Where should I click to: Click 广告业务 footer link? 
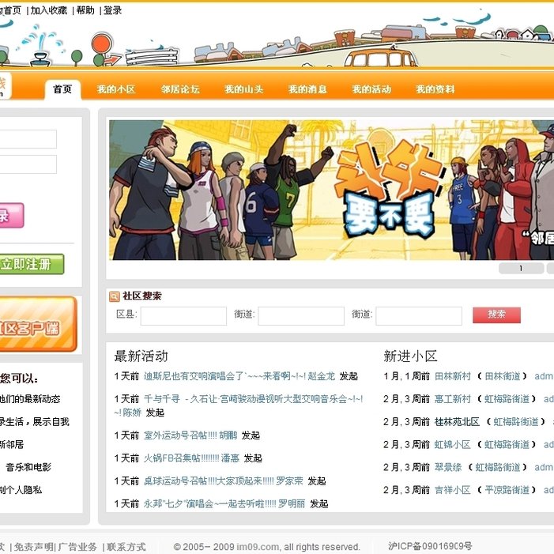[x=77, y=547]
